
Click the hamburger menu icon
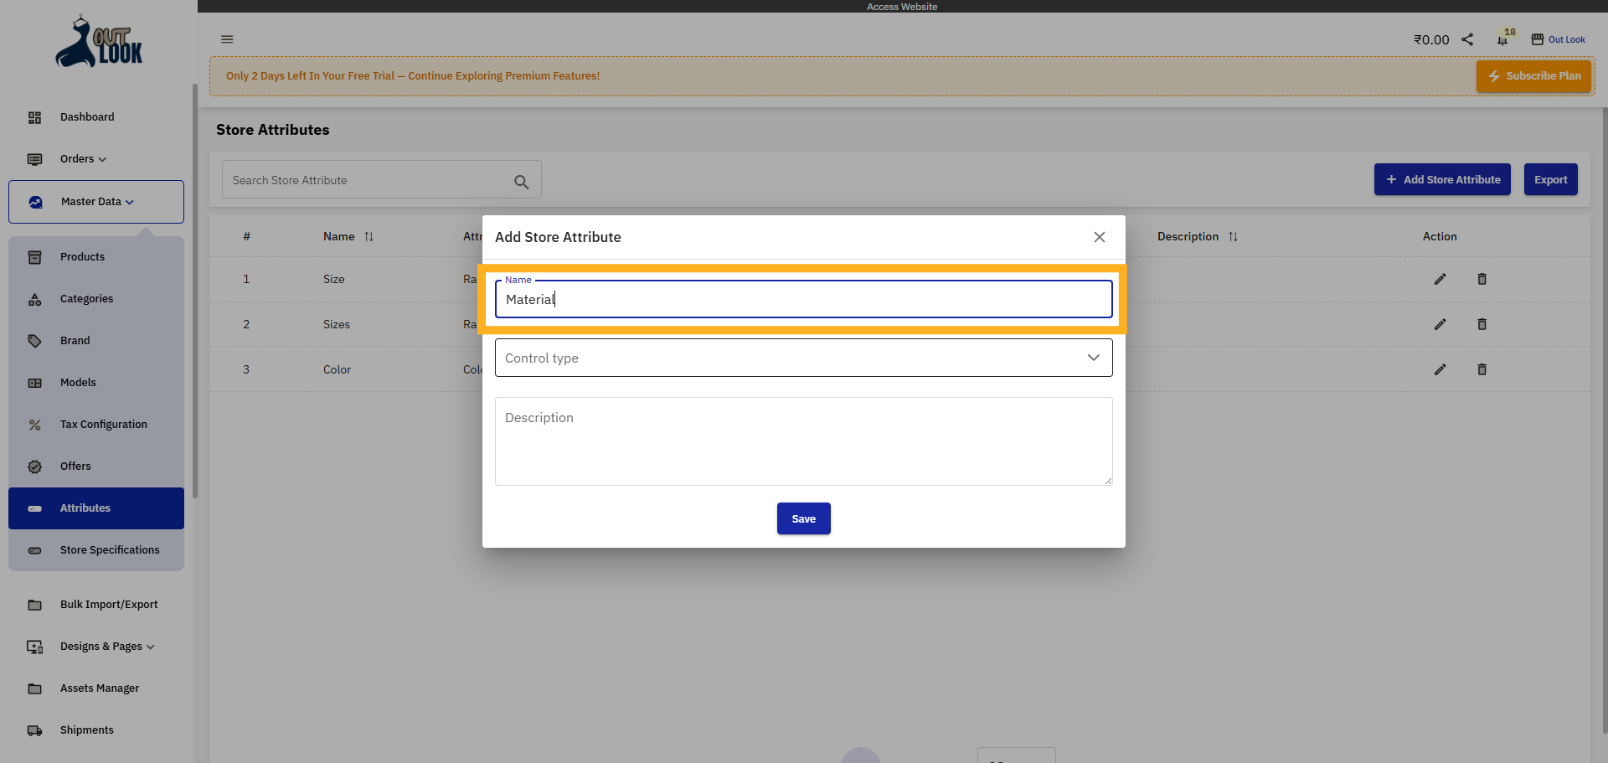point(227,39)
